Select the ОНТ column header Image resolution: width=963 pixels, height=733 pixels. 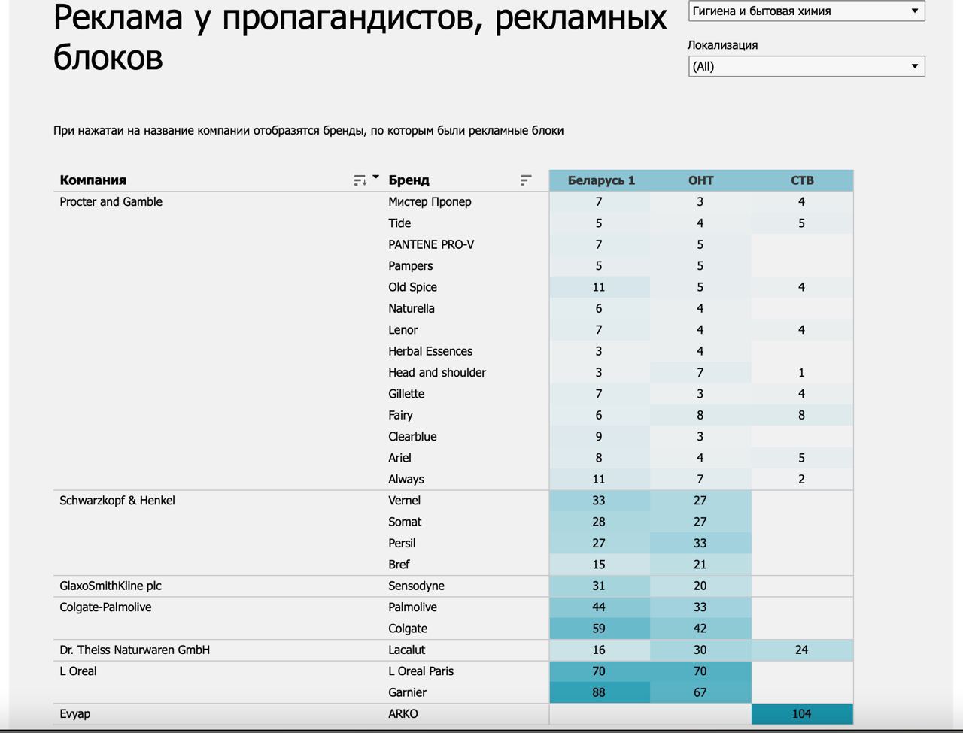click(x=700, y=180)
